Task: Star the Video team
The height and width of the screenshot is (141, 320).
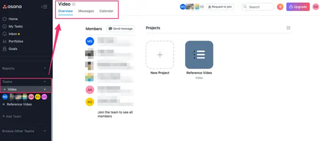Action: 74,4
